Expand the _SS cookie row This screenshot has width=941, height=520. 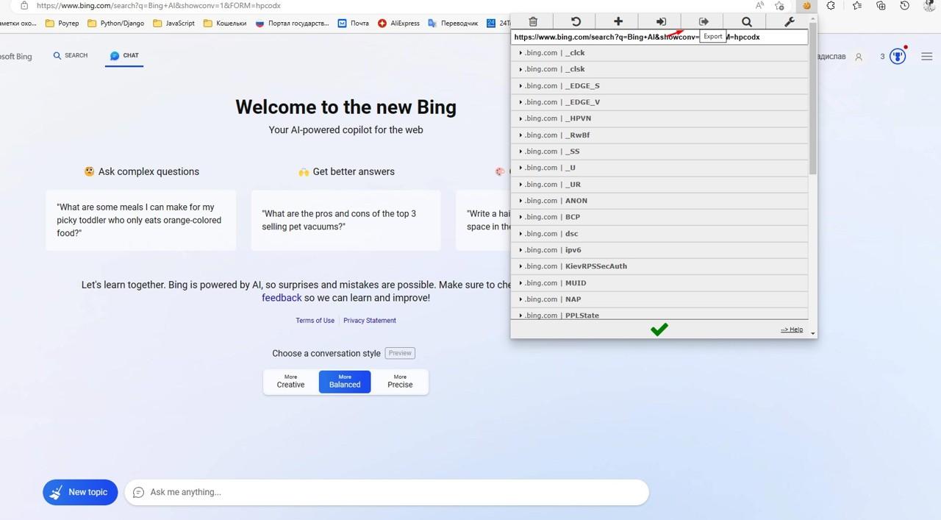pyautogui.click(x=659, y=152)
